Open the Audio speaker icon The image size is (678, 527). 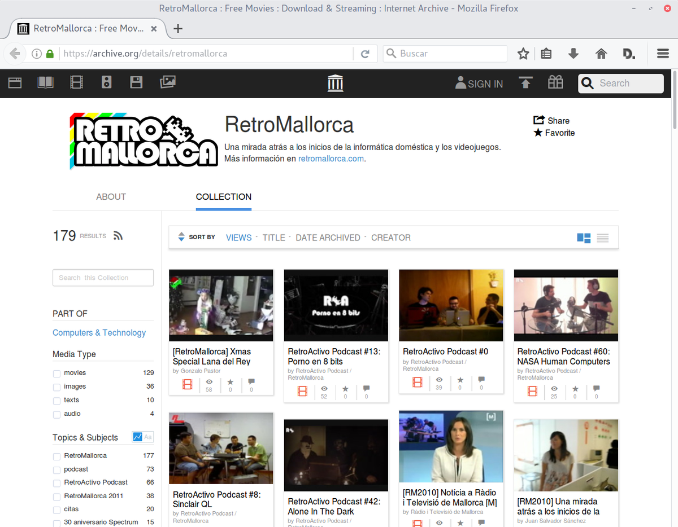107,83
